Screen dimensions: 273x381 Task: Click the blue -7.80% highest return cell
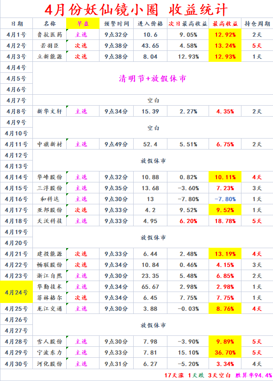(225, 199)
